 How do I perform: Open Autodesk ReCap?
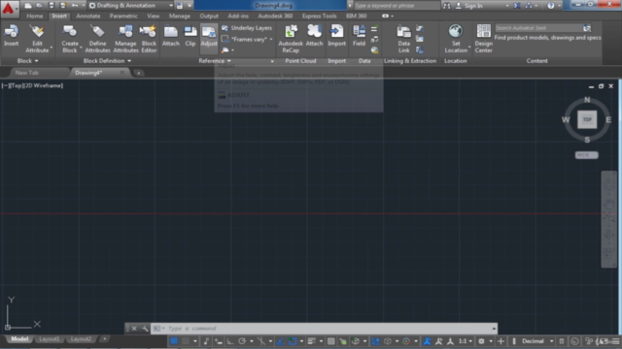[x=291, y=39]
